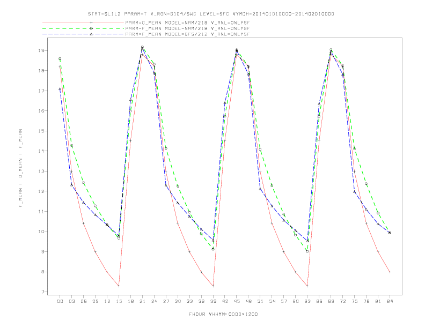Select legend entry PARM=O_MEAN MODEL=NAM/218
This screenshot has width=425, height=328.
click(x=187, y=23)
